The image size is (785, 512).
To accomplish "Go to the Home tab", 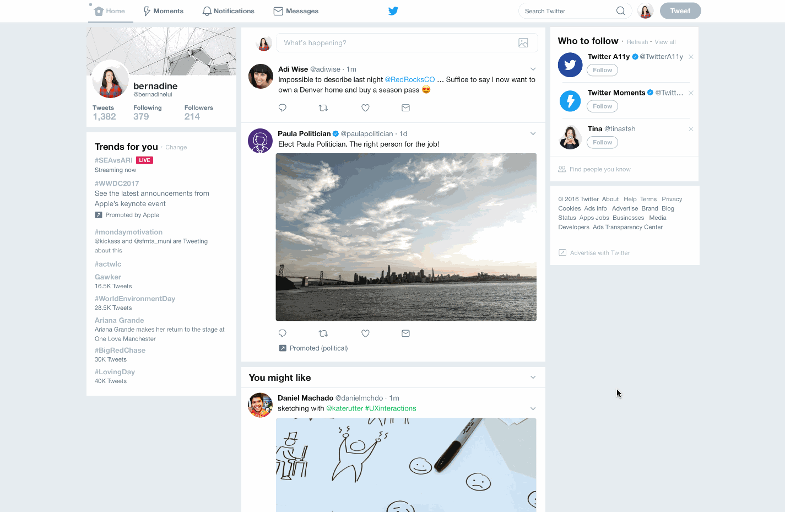I will 110,11.
